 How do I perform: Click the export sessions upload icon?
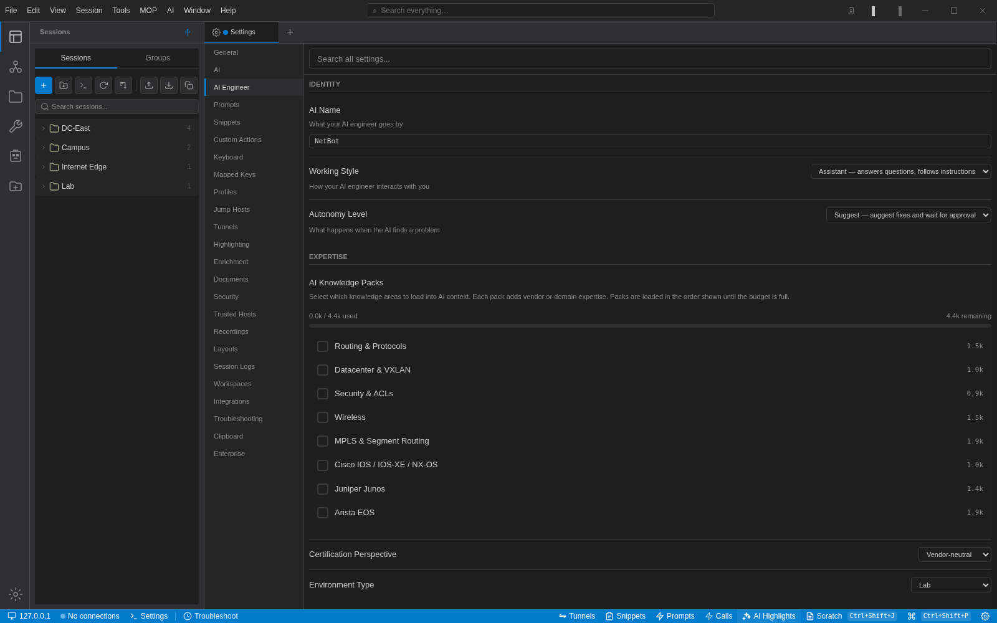(x=149, y=85)
